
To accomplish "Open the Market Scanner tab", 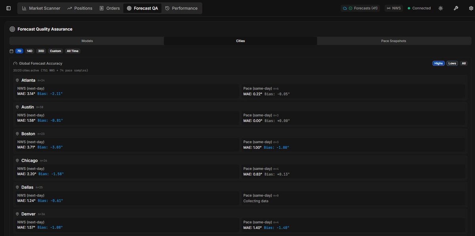I will (41, 8).
